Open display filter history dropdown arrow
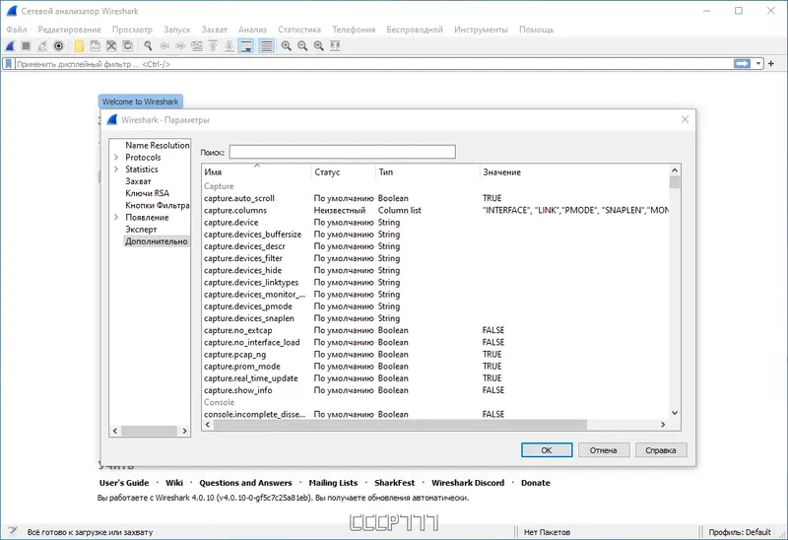Screen dimensions: 788x540 click(x=758, y=64)
